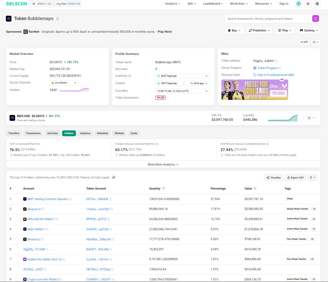This screenshot has height=282, width=328.
Task: Select the Holders tab
Action: 69,133
